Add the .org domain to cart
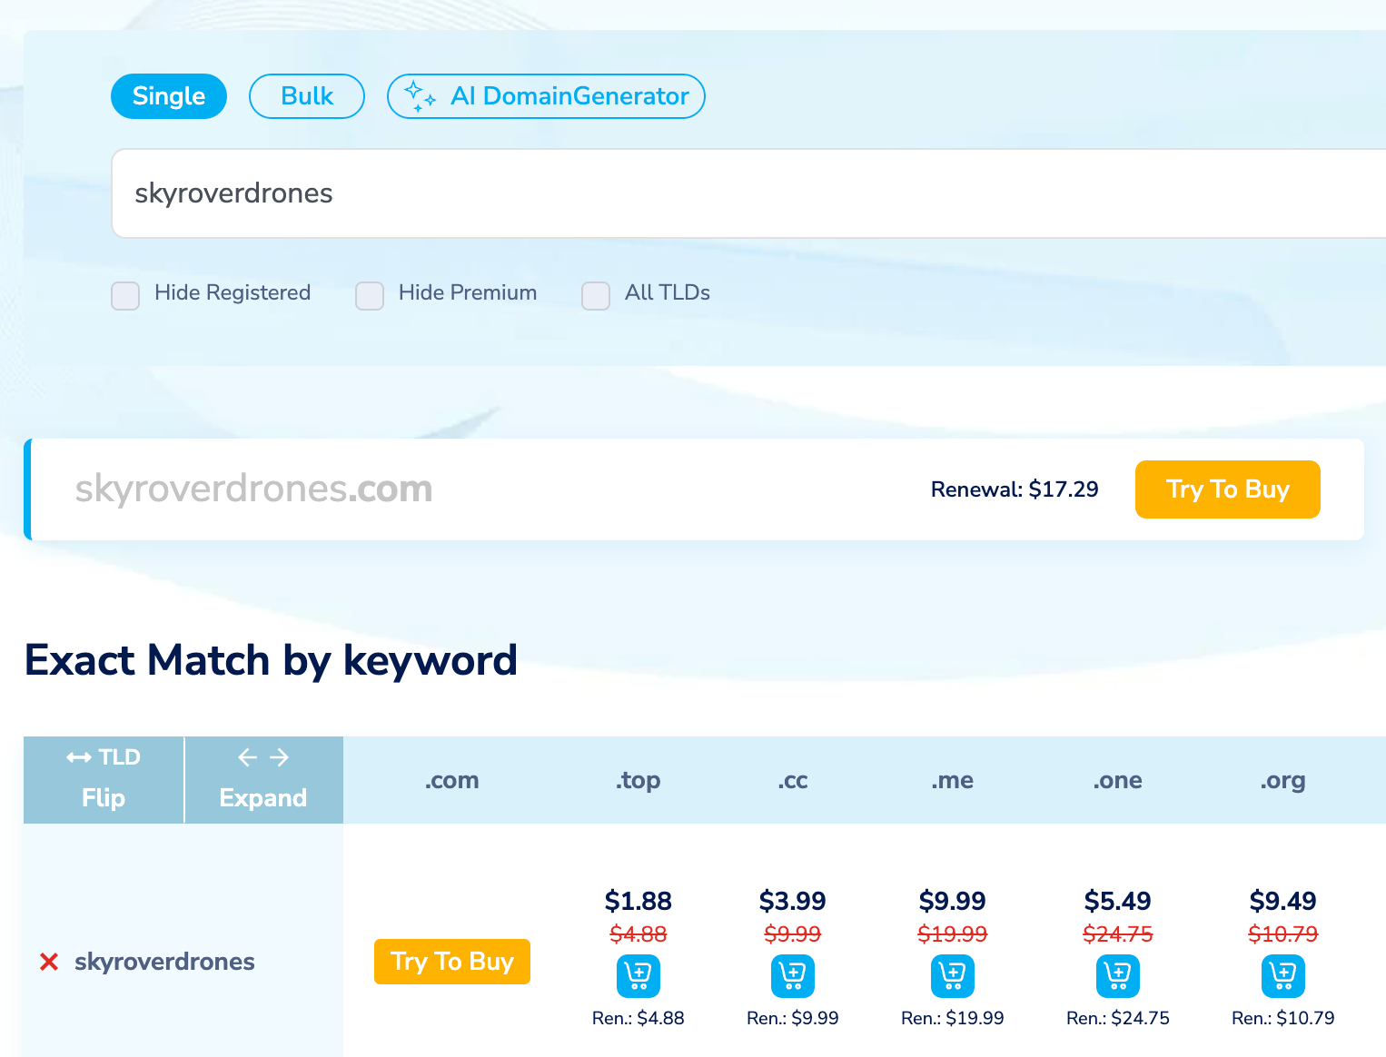 click(1283, 976)
